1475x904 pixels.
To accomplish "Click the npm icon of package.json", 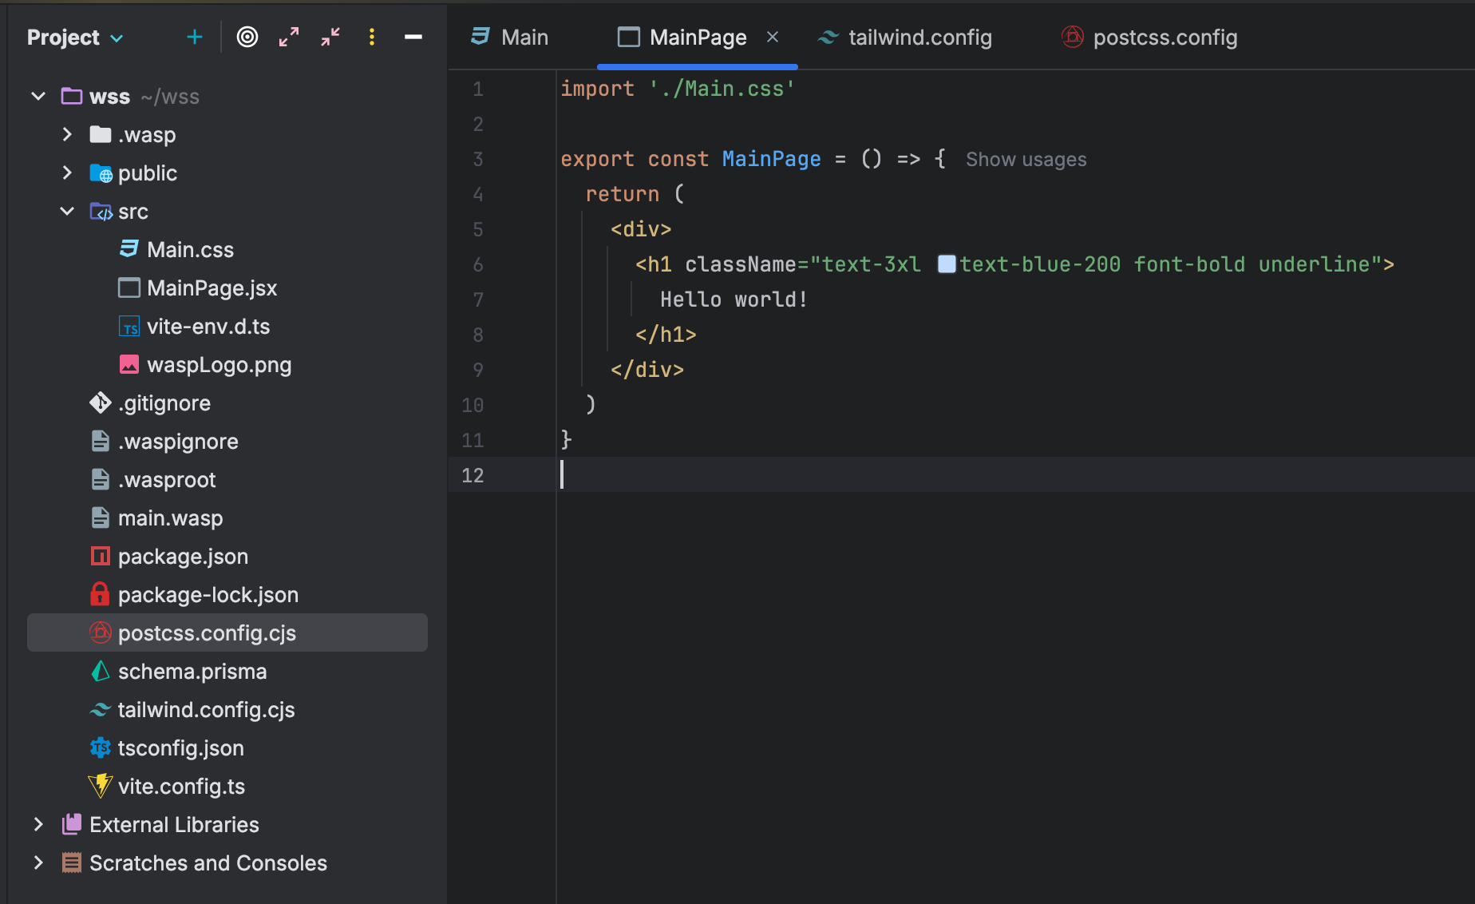I will tap(101, 556).
